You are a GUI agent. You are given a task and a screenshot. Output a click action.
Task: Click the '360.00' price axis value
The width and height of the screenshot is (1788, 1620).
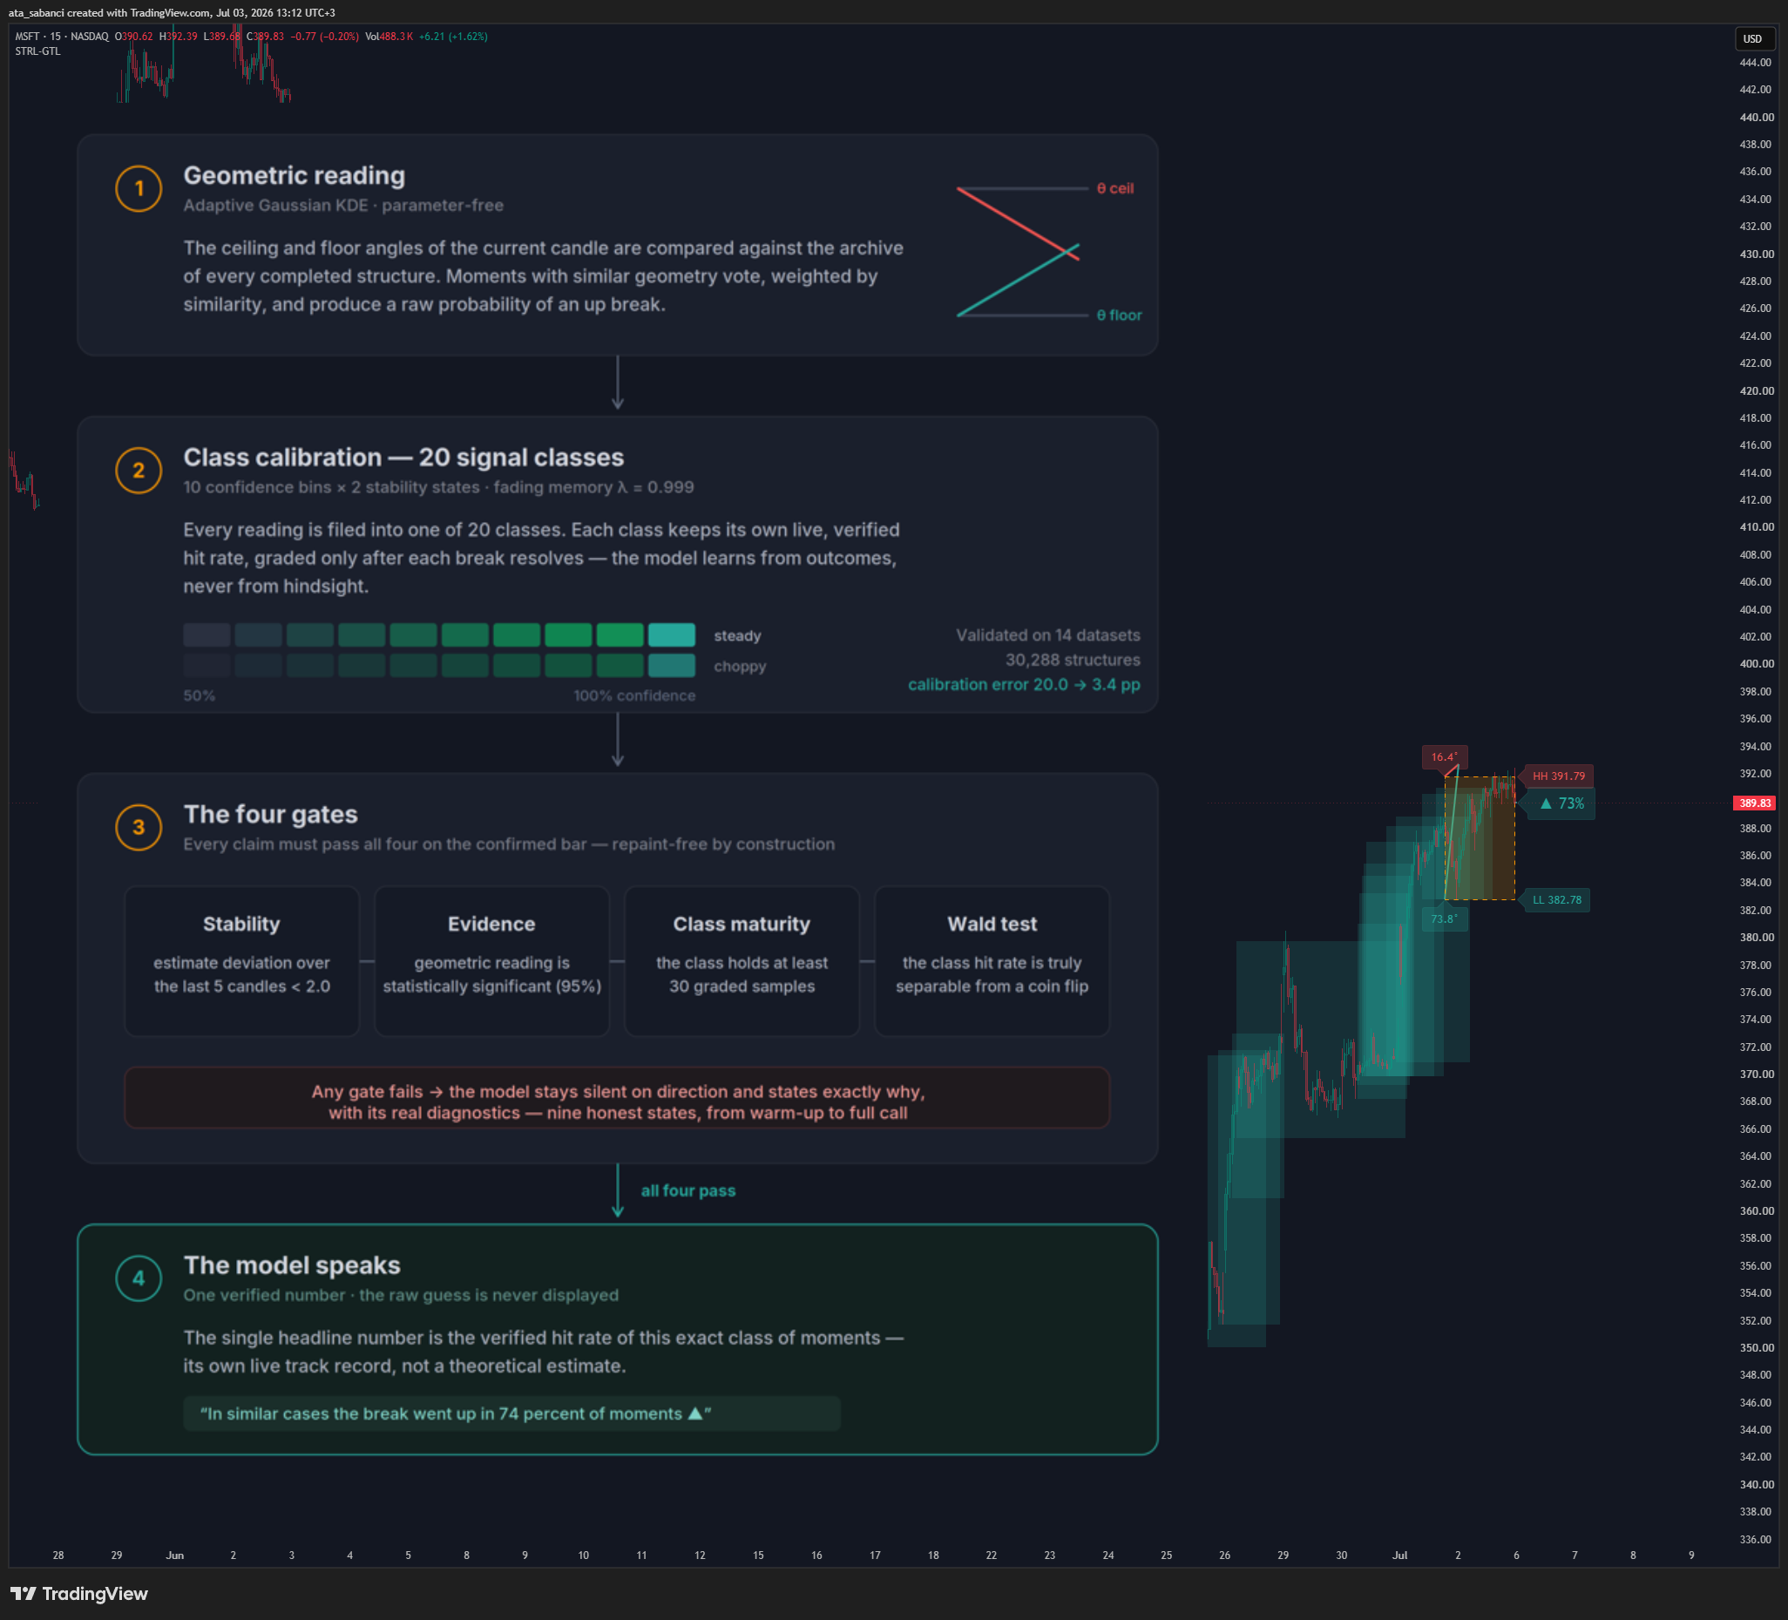1756,1211
